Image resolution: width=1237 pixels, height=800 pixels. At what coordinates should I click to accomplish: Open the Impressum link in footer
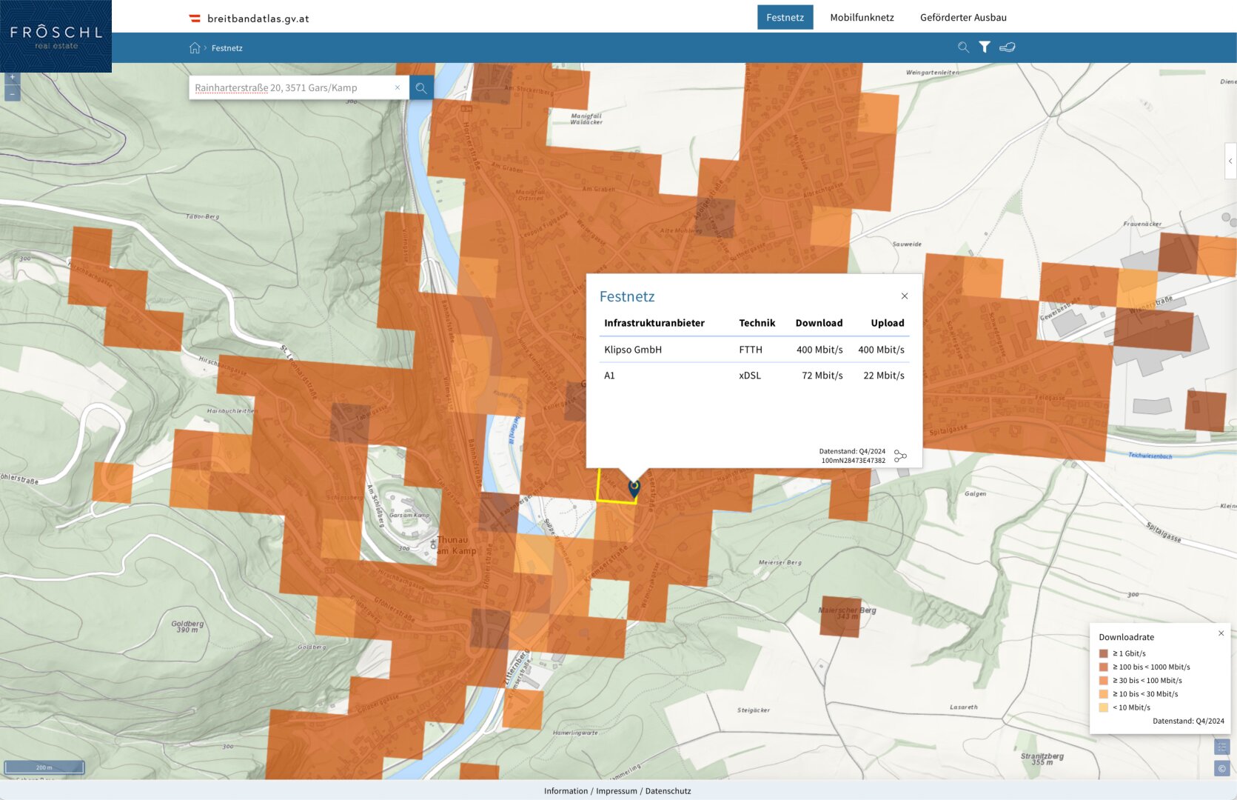(x=616, y=791)
